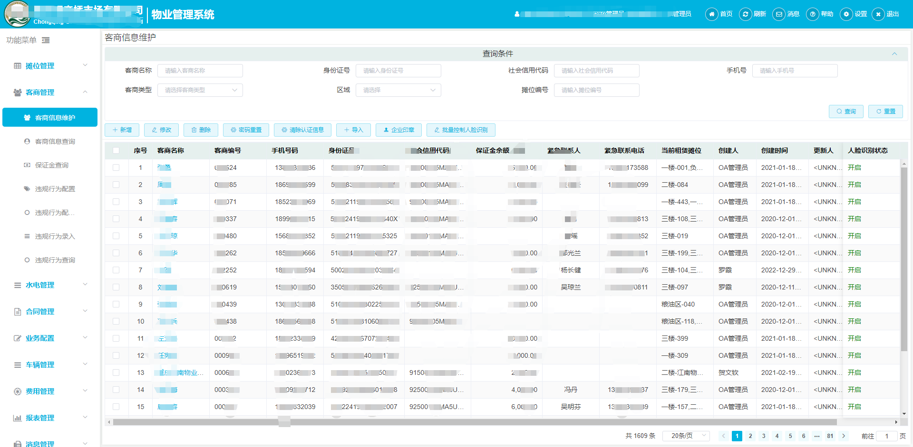Click the 违规行为配置 tag icon
This screenshot has width=913, height=447.
click(x=27, y=189)
